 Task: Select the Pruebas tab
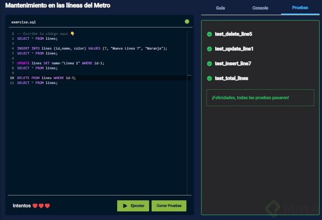click(x=300, y=8)
